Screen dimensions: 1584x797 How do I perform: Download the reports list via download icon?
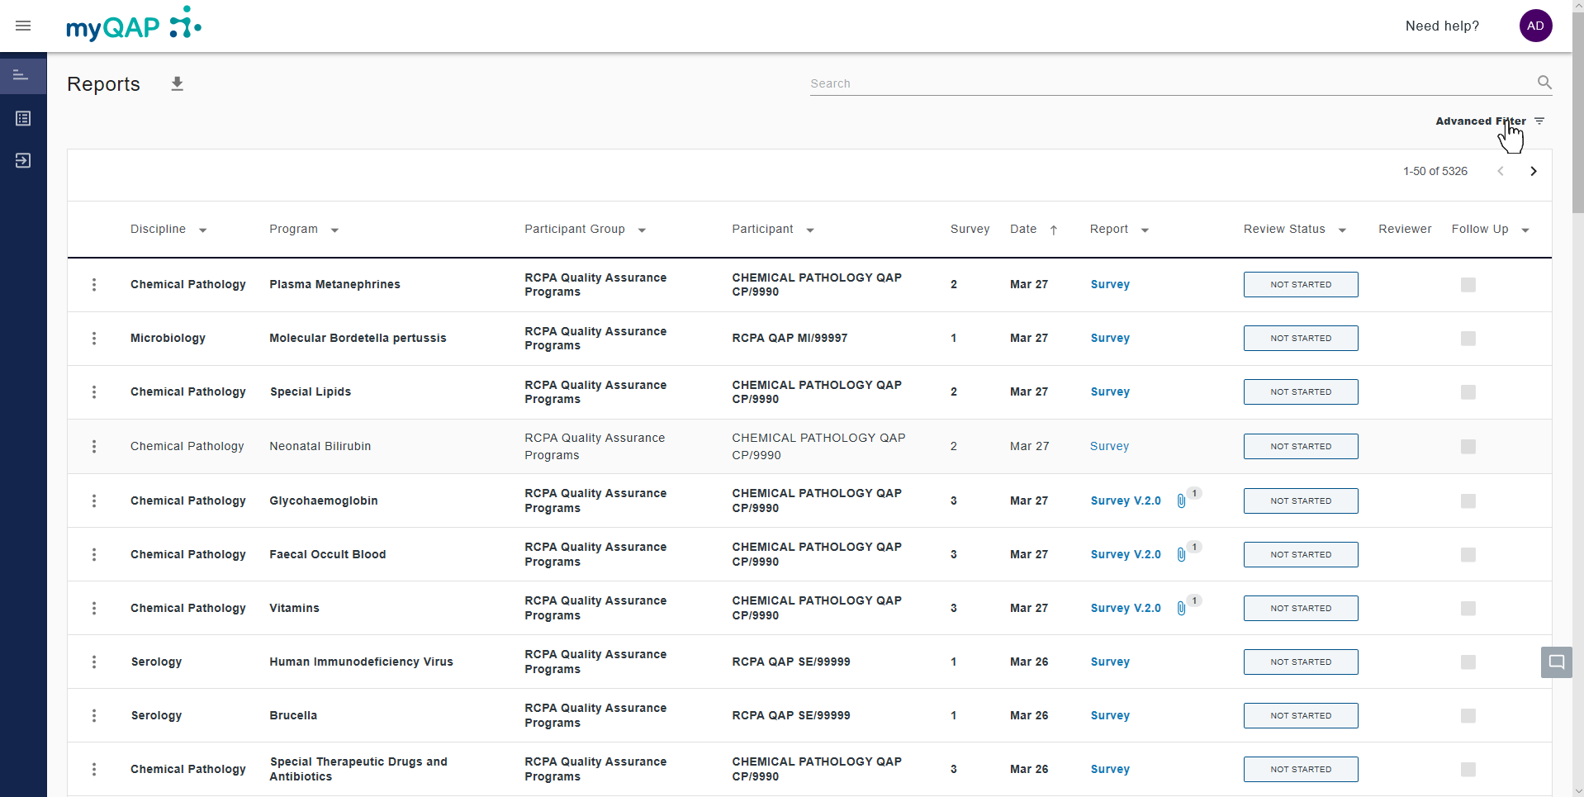pyautogui.click(x=177, y=83)
